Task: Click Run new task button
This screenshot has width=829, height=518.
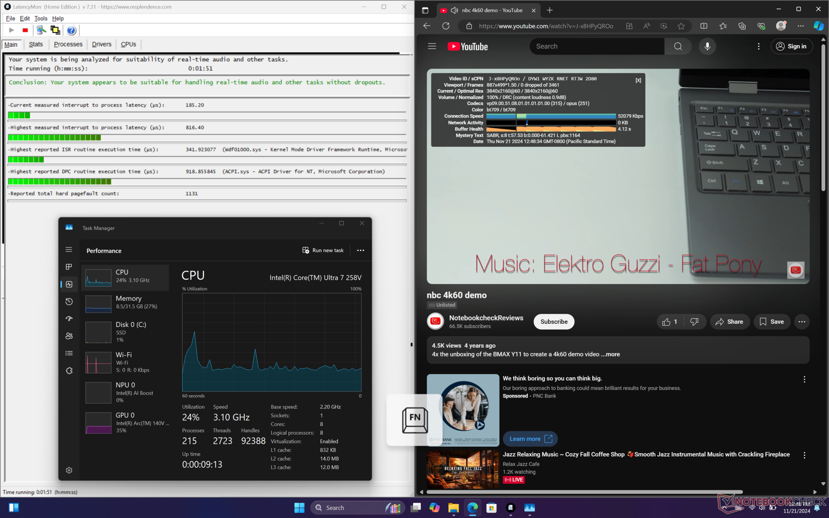Action: click(x=323, y=250)
